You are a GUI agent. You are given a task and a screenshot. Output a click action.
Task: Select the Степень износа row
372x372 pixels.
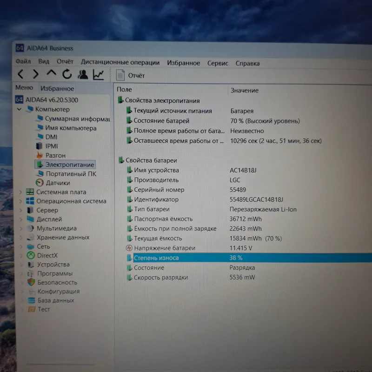point(249,258)
